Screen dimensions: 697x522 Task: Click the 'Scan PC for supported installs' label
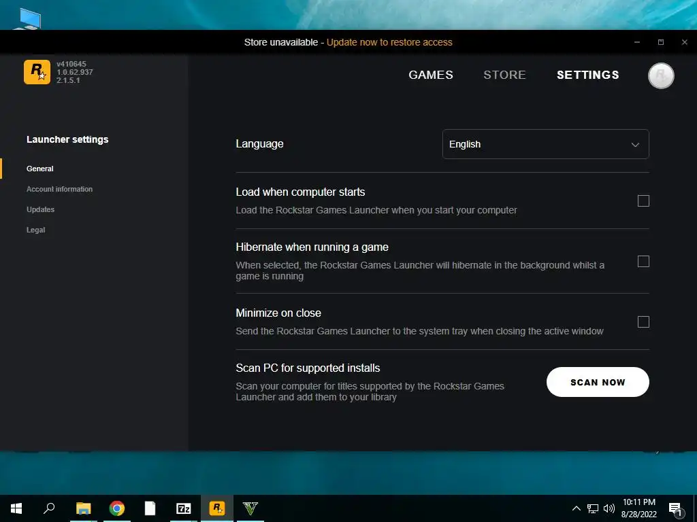tap(308, 368)
